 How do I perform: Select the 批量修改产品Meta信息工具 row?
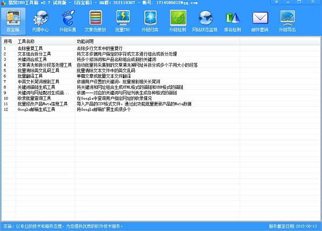[161, 104]
